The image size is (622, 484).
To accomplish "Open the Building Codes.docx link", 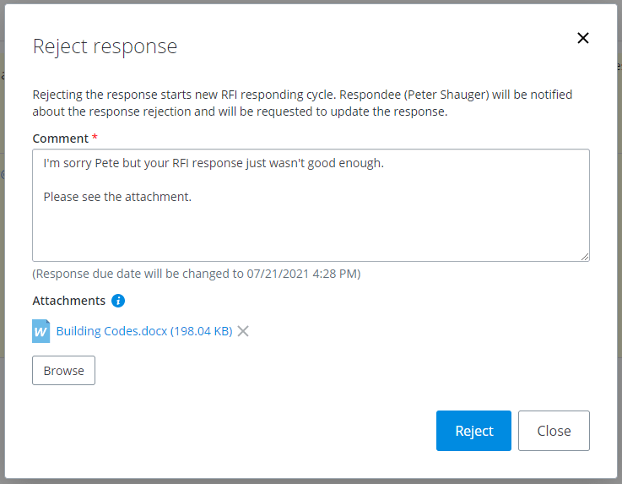I will pyautogui.click(x=143, y=331).
